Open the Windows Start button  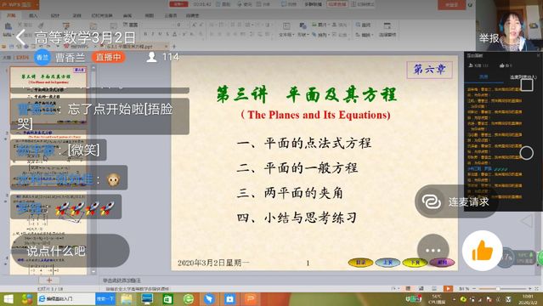[x=8, y=298]
